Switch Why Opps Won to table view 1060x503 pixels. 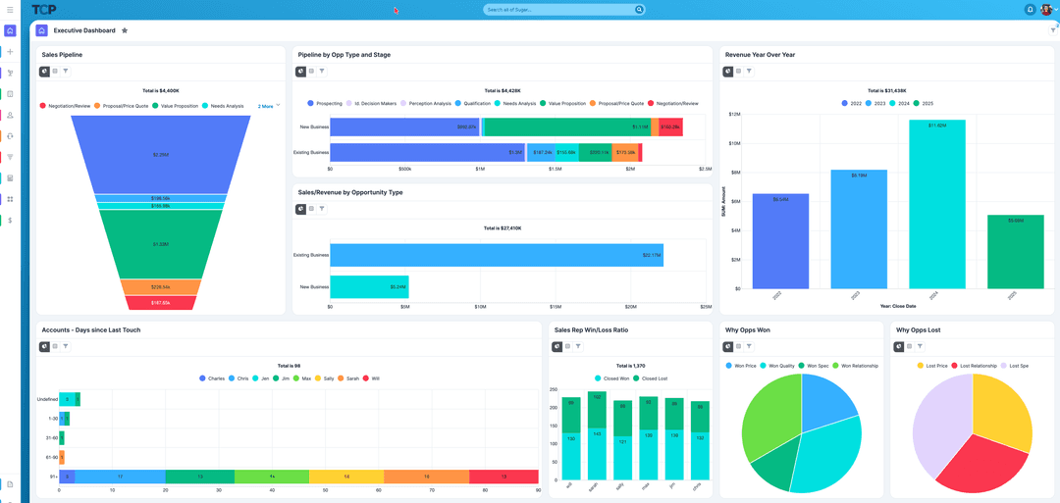[x=738, y=346]
